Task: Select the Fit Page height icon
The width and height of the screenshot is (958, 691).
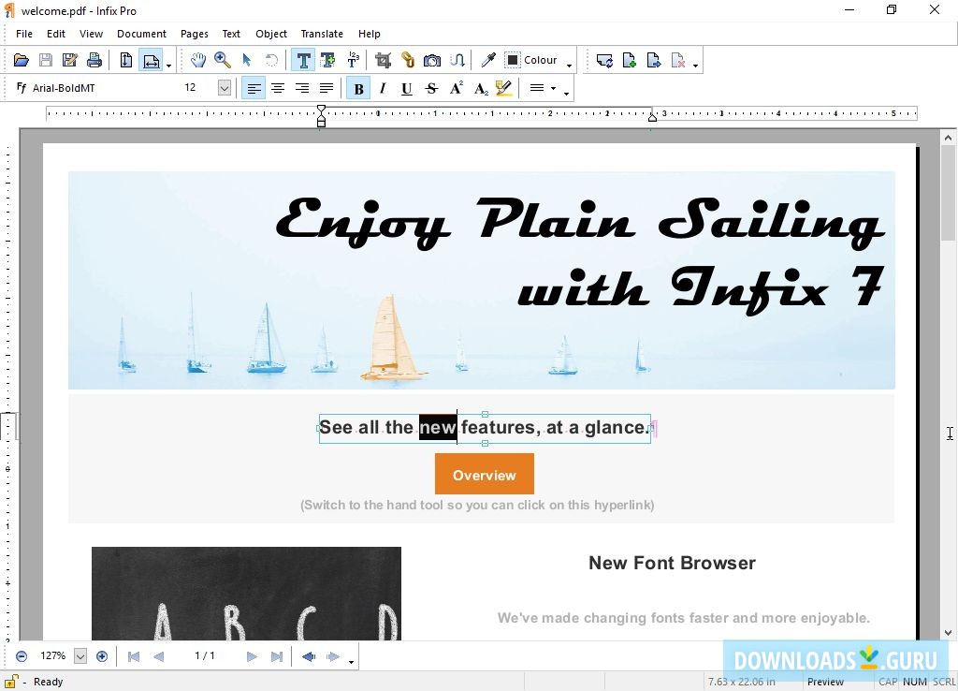Action: coord(126,60)
